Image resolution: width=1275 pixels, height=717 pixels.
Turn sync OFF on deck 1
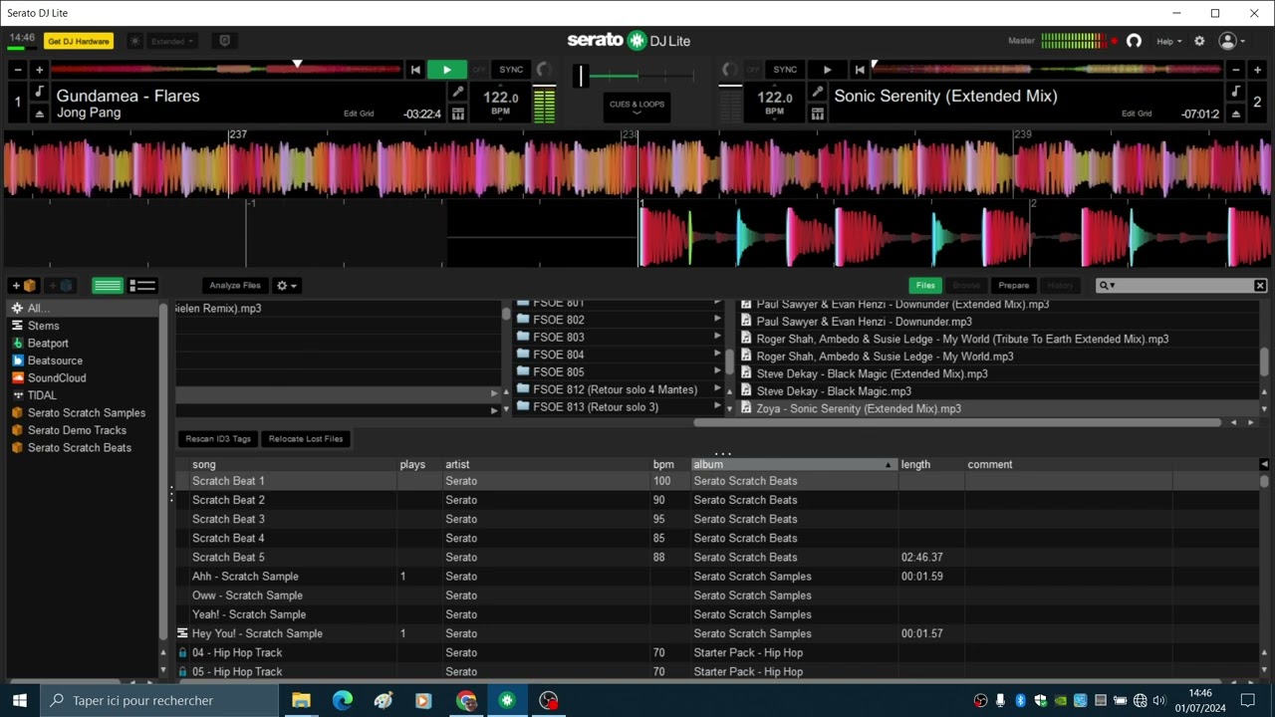click(479, 70)
